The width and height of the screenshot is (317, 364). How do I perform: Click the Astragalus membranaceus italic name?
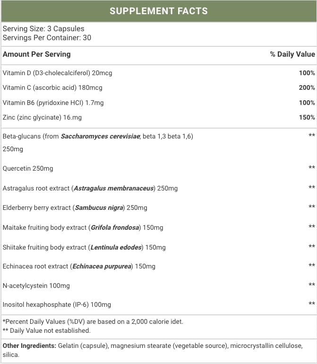[x=114, y=188]
